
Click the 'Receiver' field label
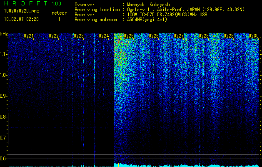pos(85,15)
